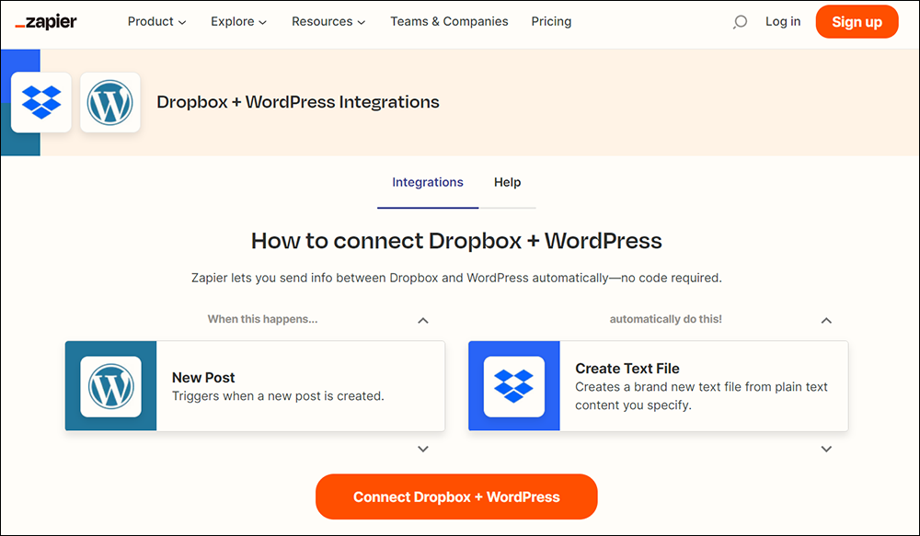Open the Explore dropdown menu
Viewport: 920px width, 536px height.
[239, 22]
